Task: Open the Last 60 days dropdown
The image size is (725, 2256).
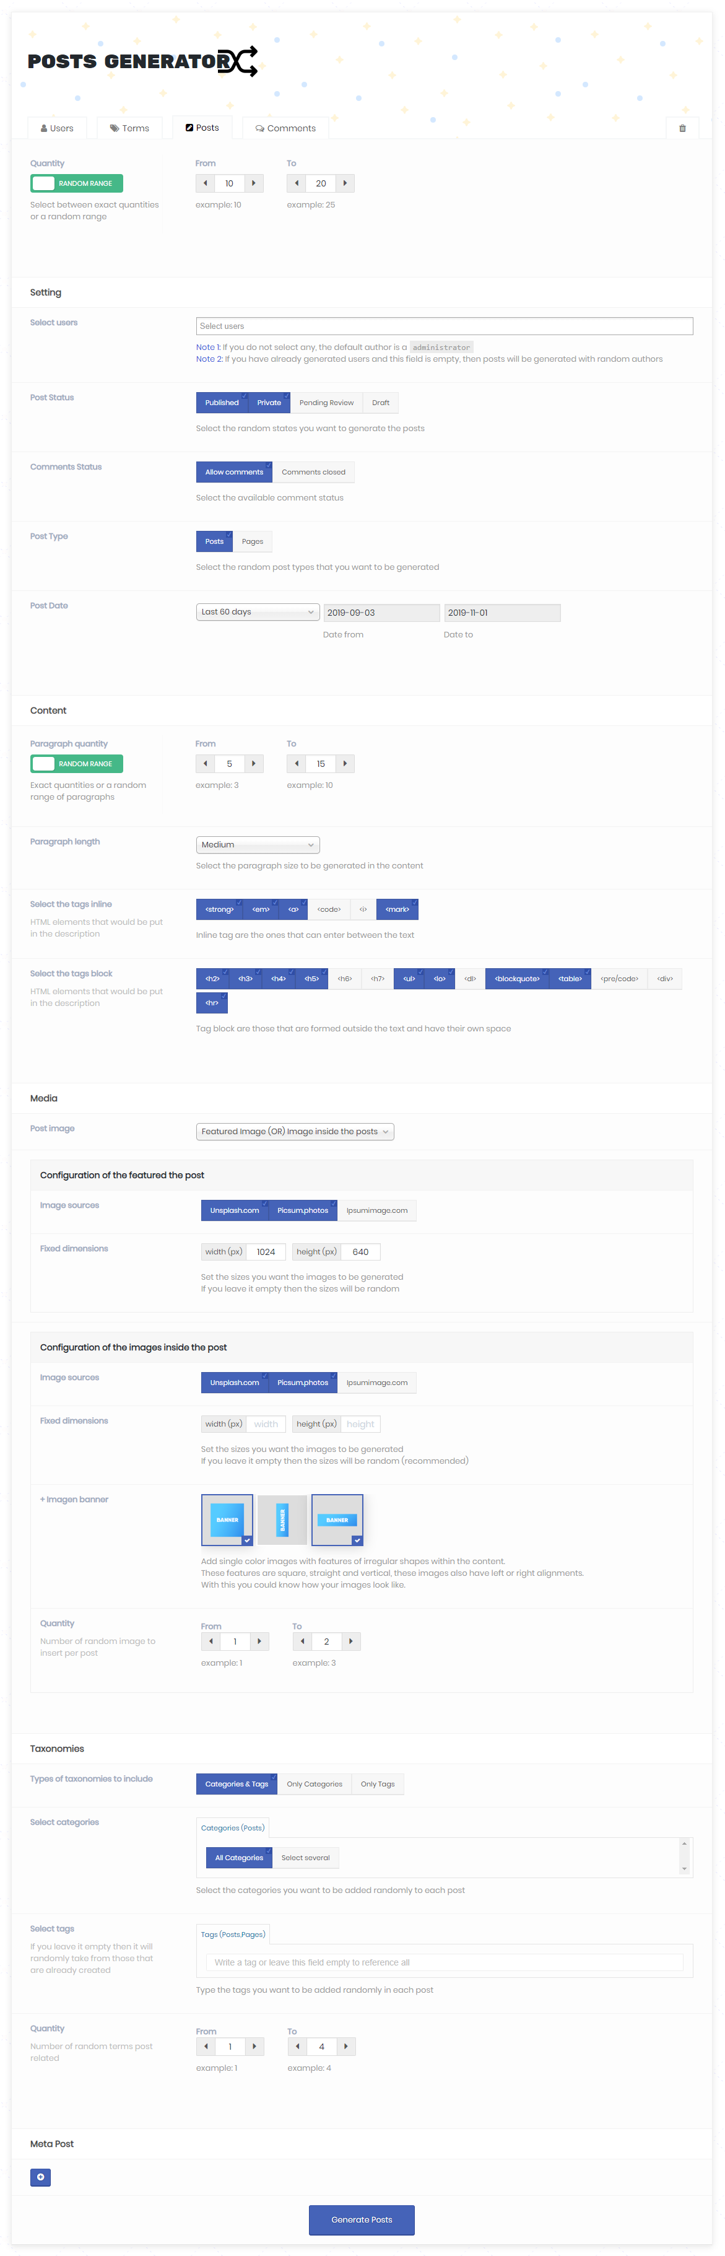Action: click(x=256, y=612)
